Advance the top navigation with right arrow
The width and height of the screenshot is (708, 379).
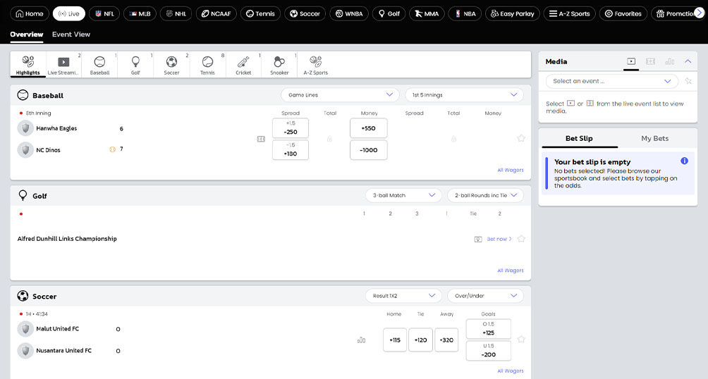(699, 13)
